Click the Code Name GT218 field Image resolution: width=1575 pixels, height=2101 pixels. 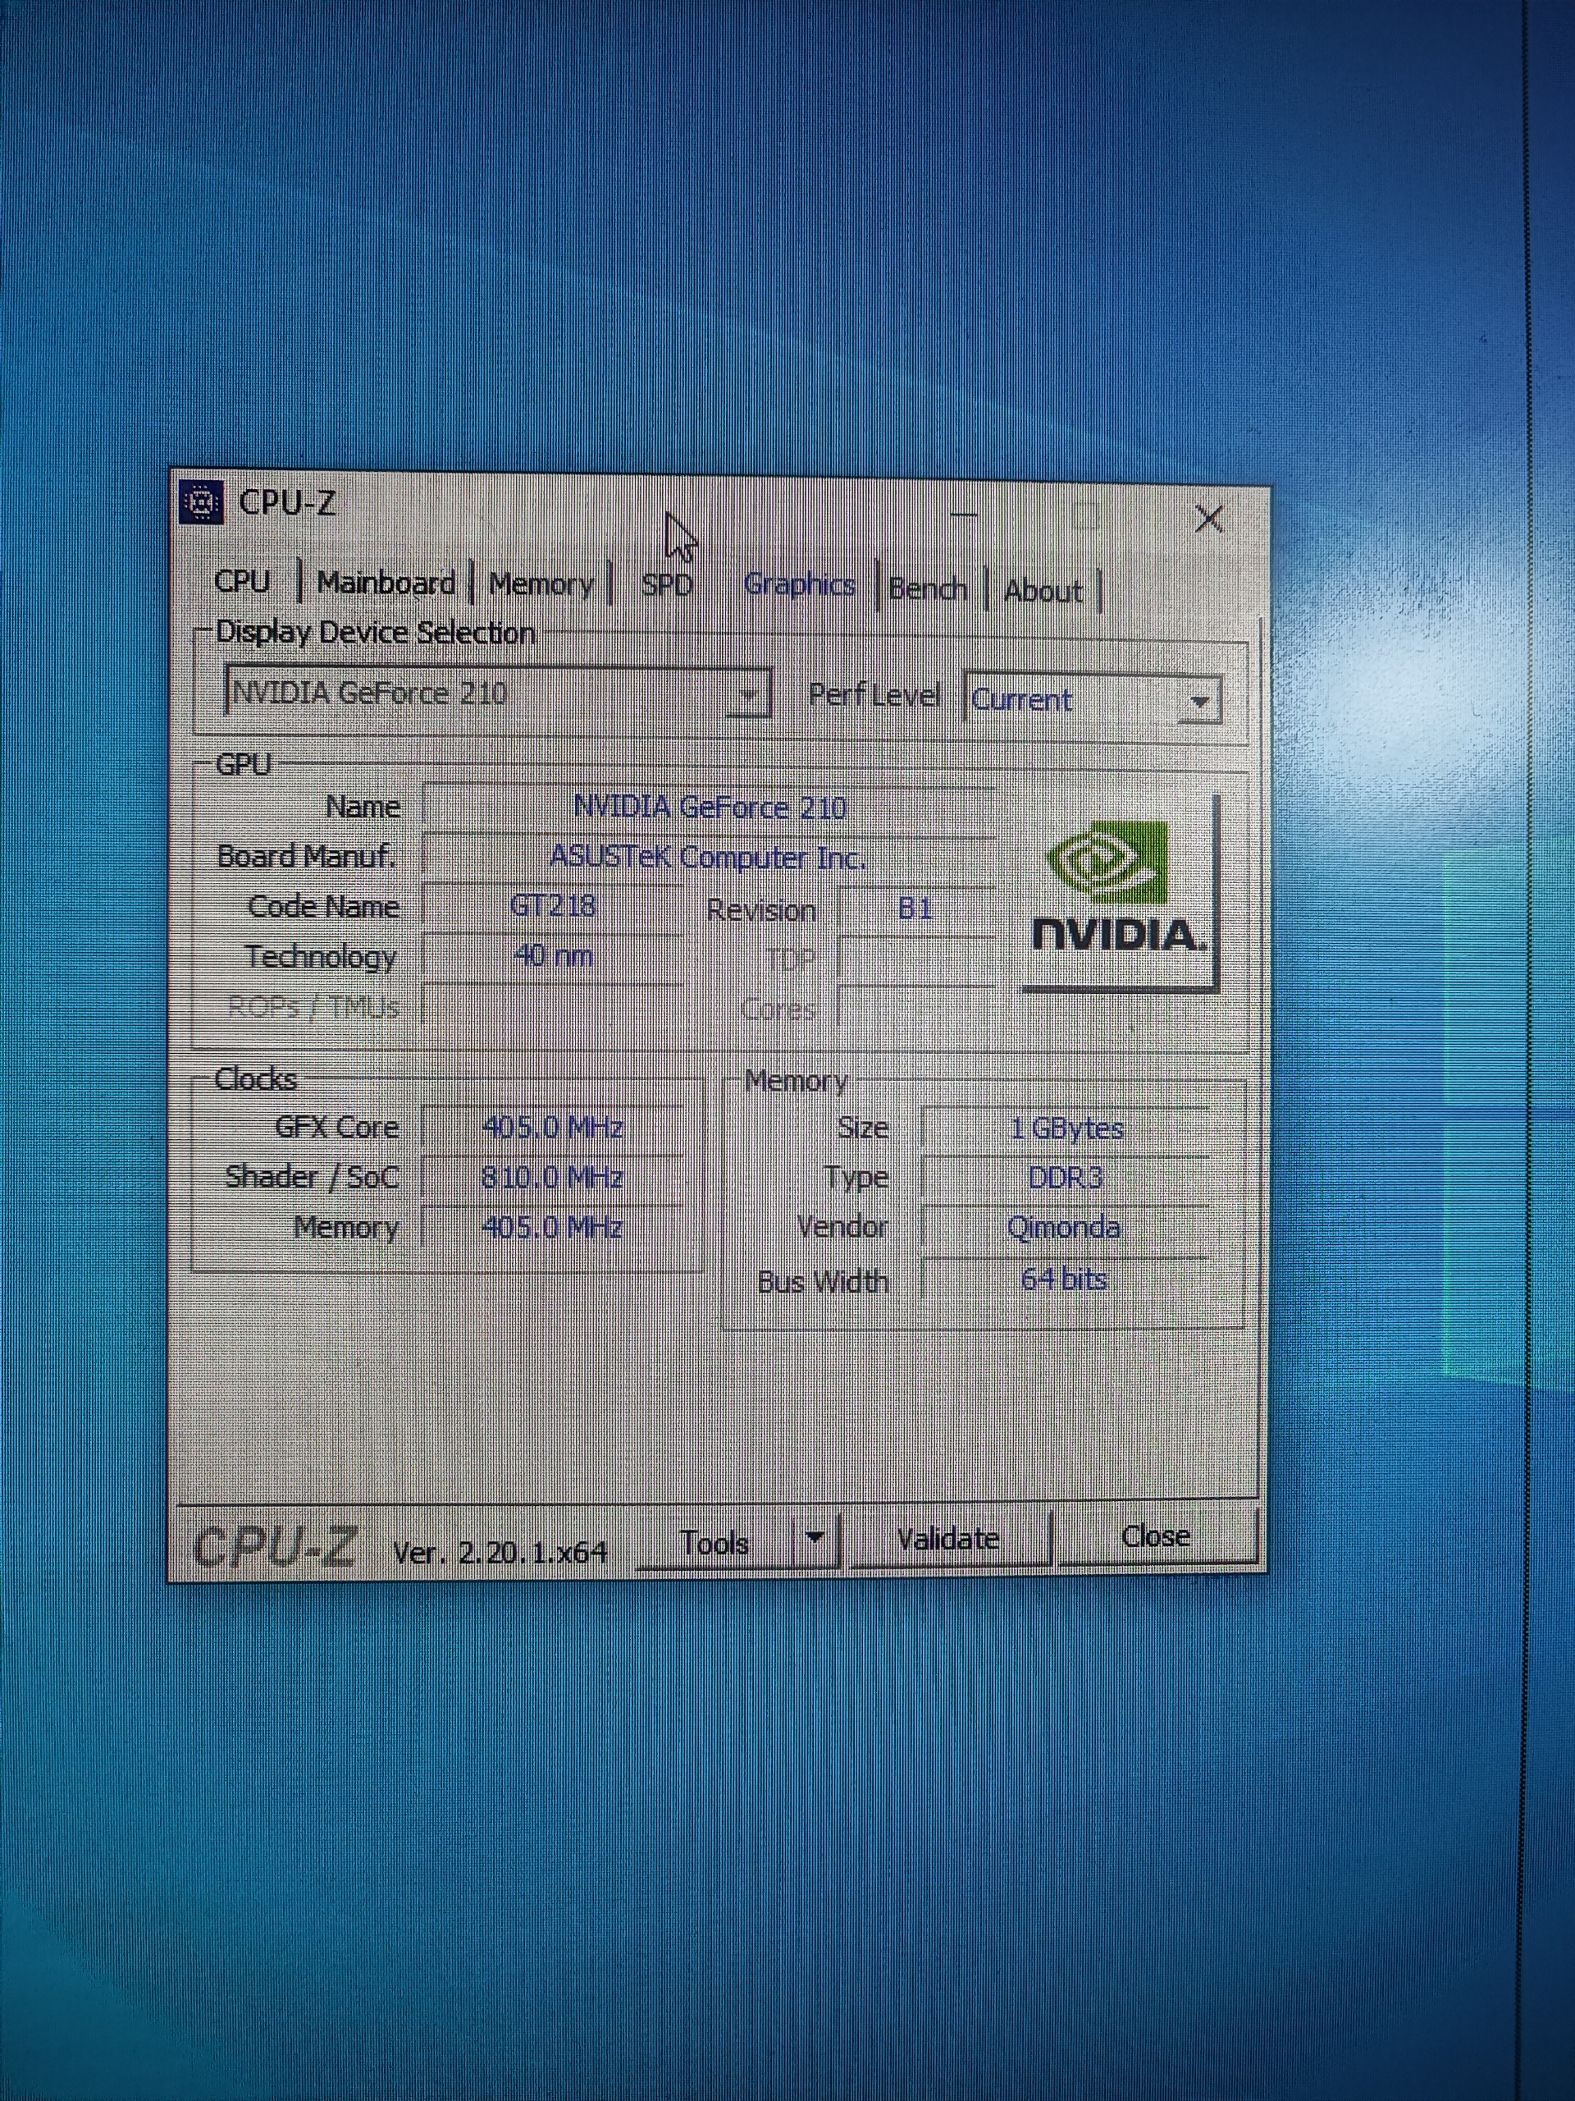[x=553, y=907]
